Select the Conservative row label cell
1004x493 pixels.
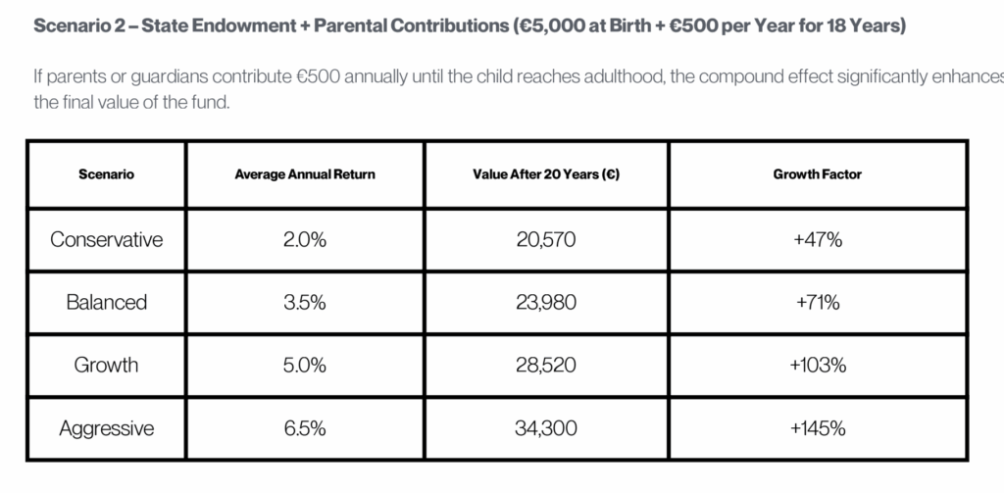click(x=106, y=239)
